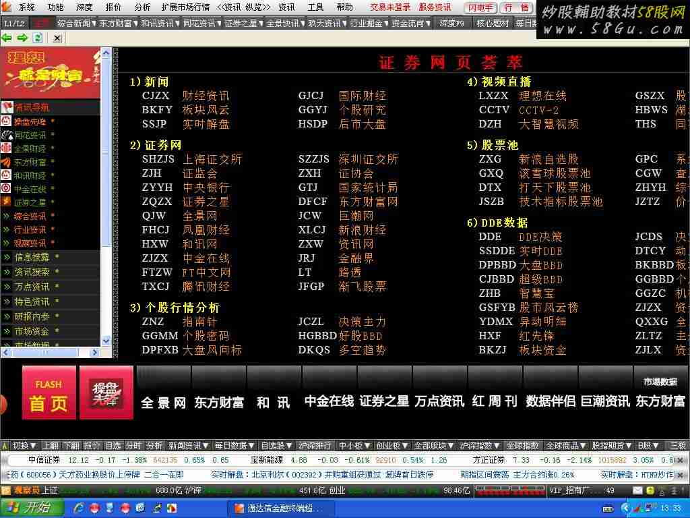Click 万点资讯 in the bottom banner
690x518 pixels.
(x=439, y=401)
